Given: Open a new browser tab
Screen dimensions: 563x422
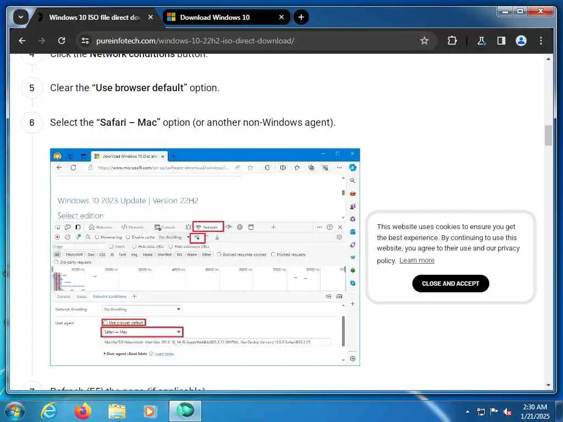Looking at the screenshot, I should [x=301, y=17].
